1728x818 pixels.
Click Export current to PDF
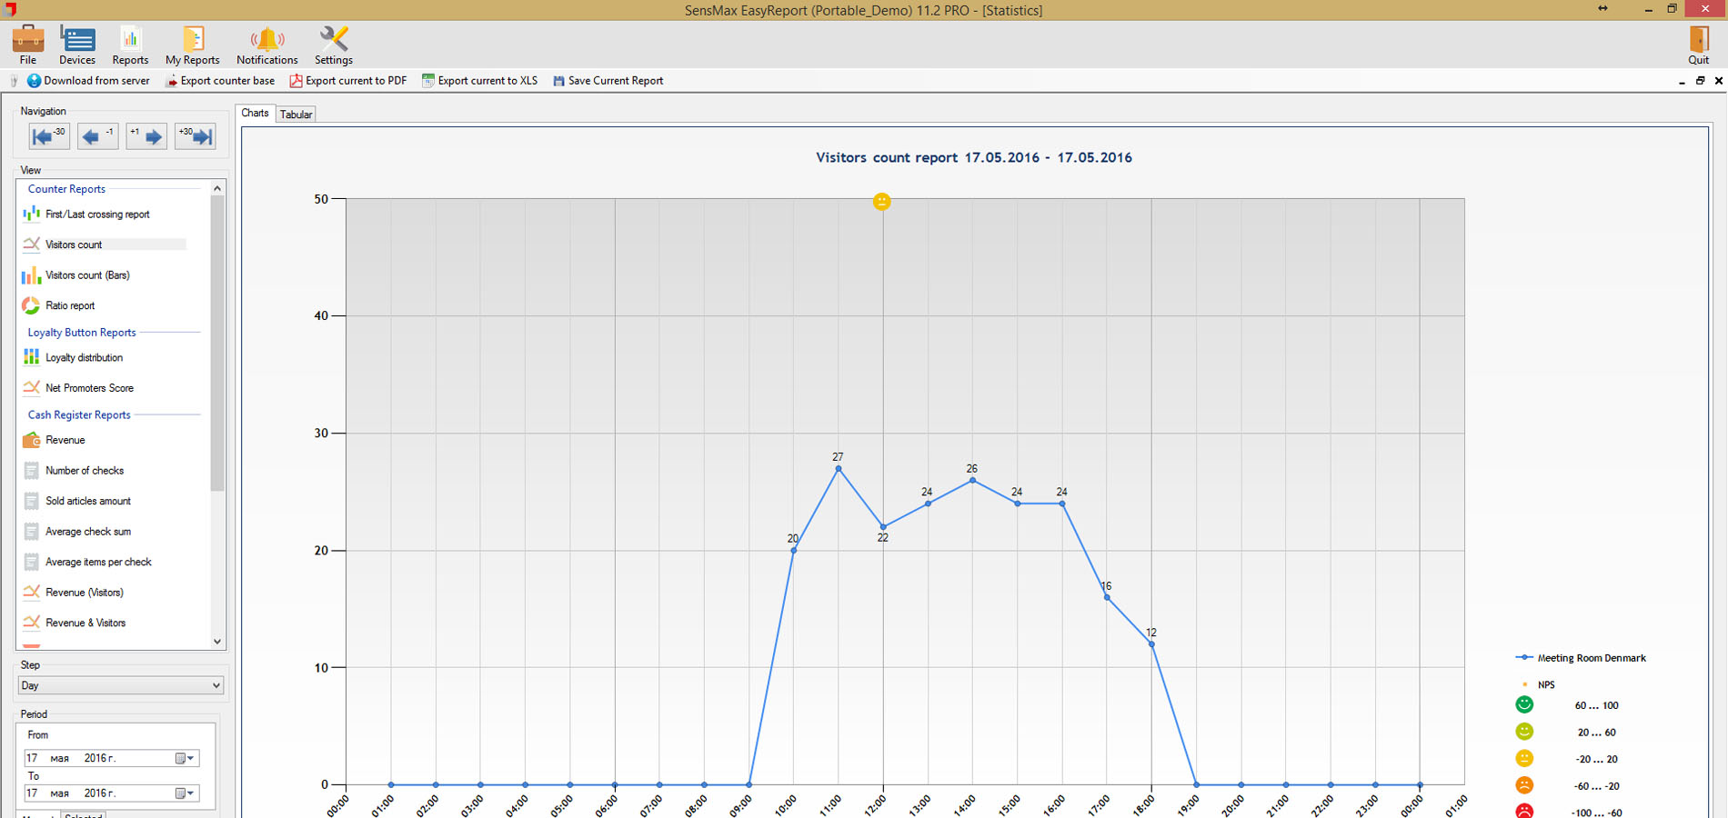pyautogui.click(x=348, y=81)
